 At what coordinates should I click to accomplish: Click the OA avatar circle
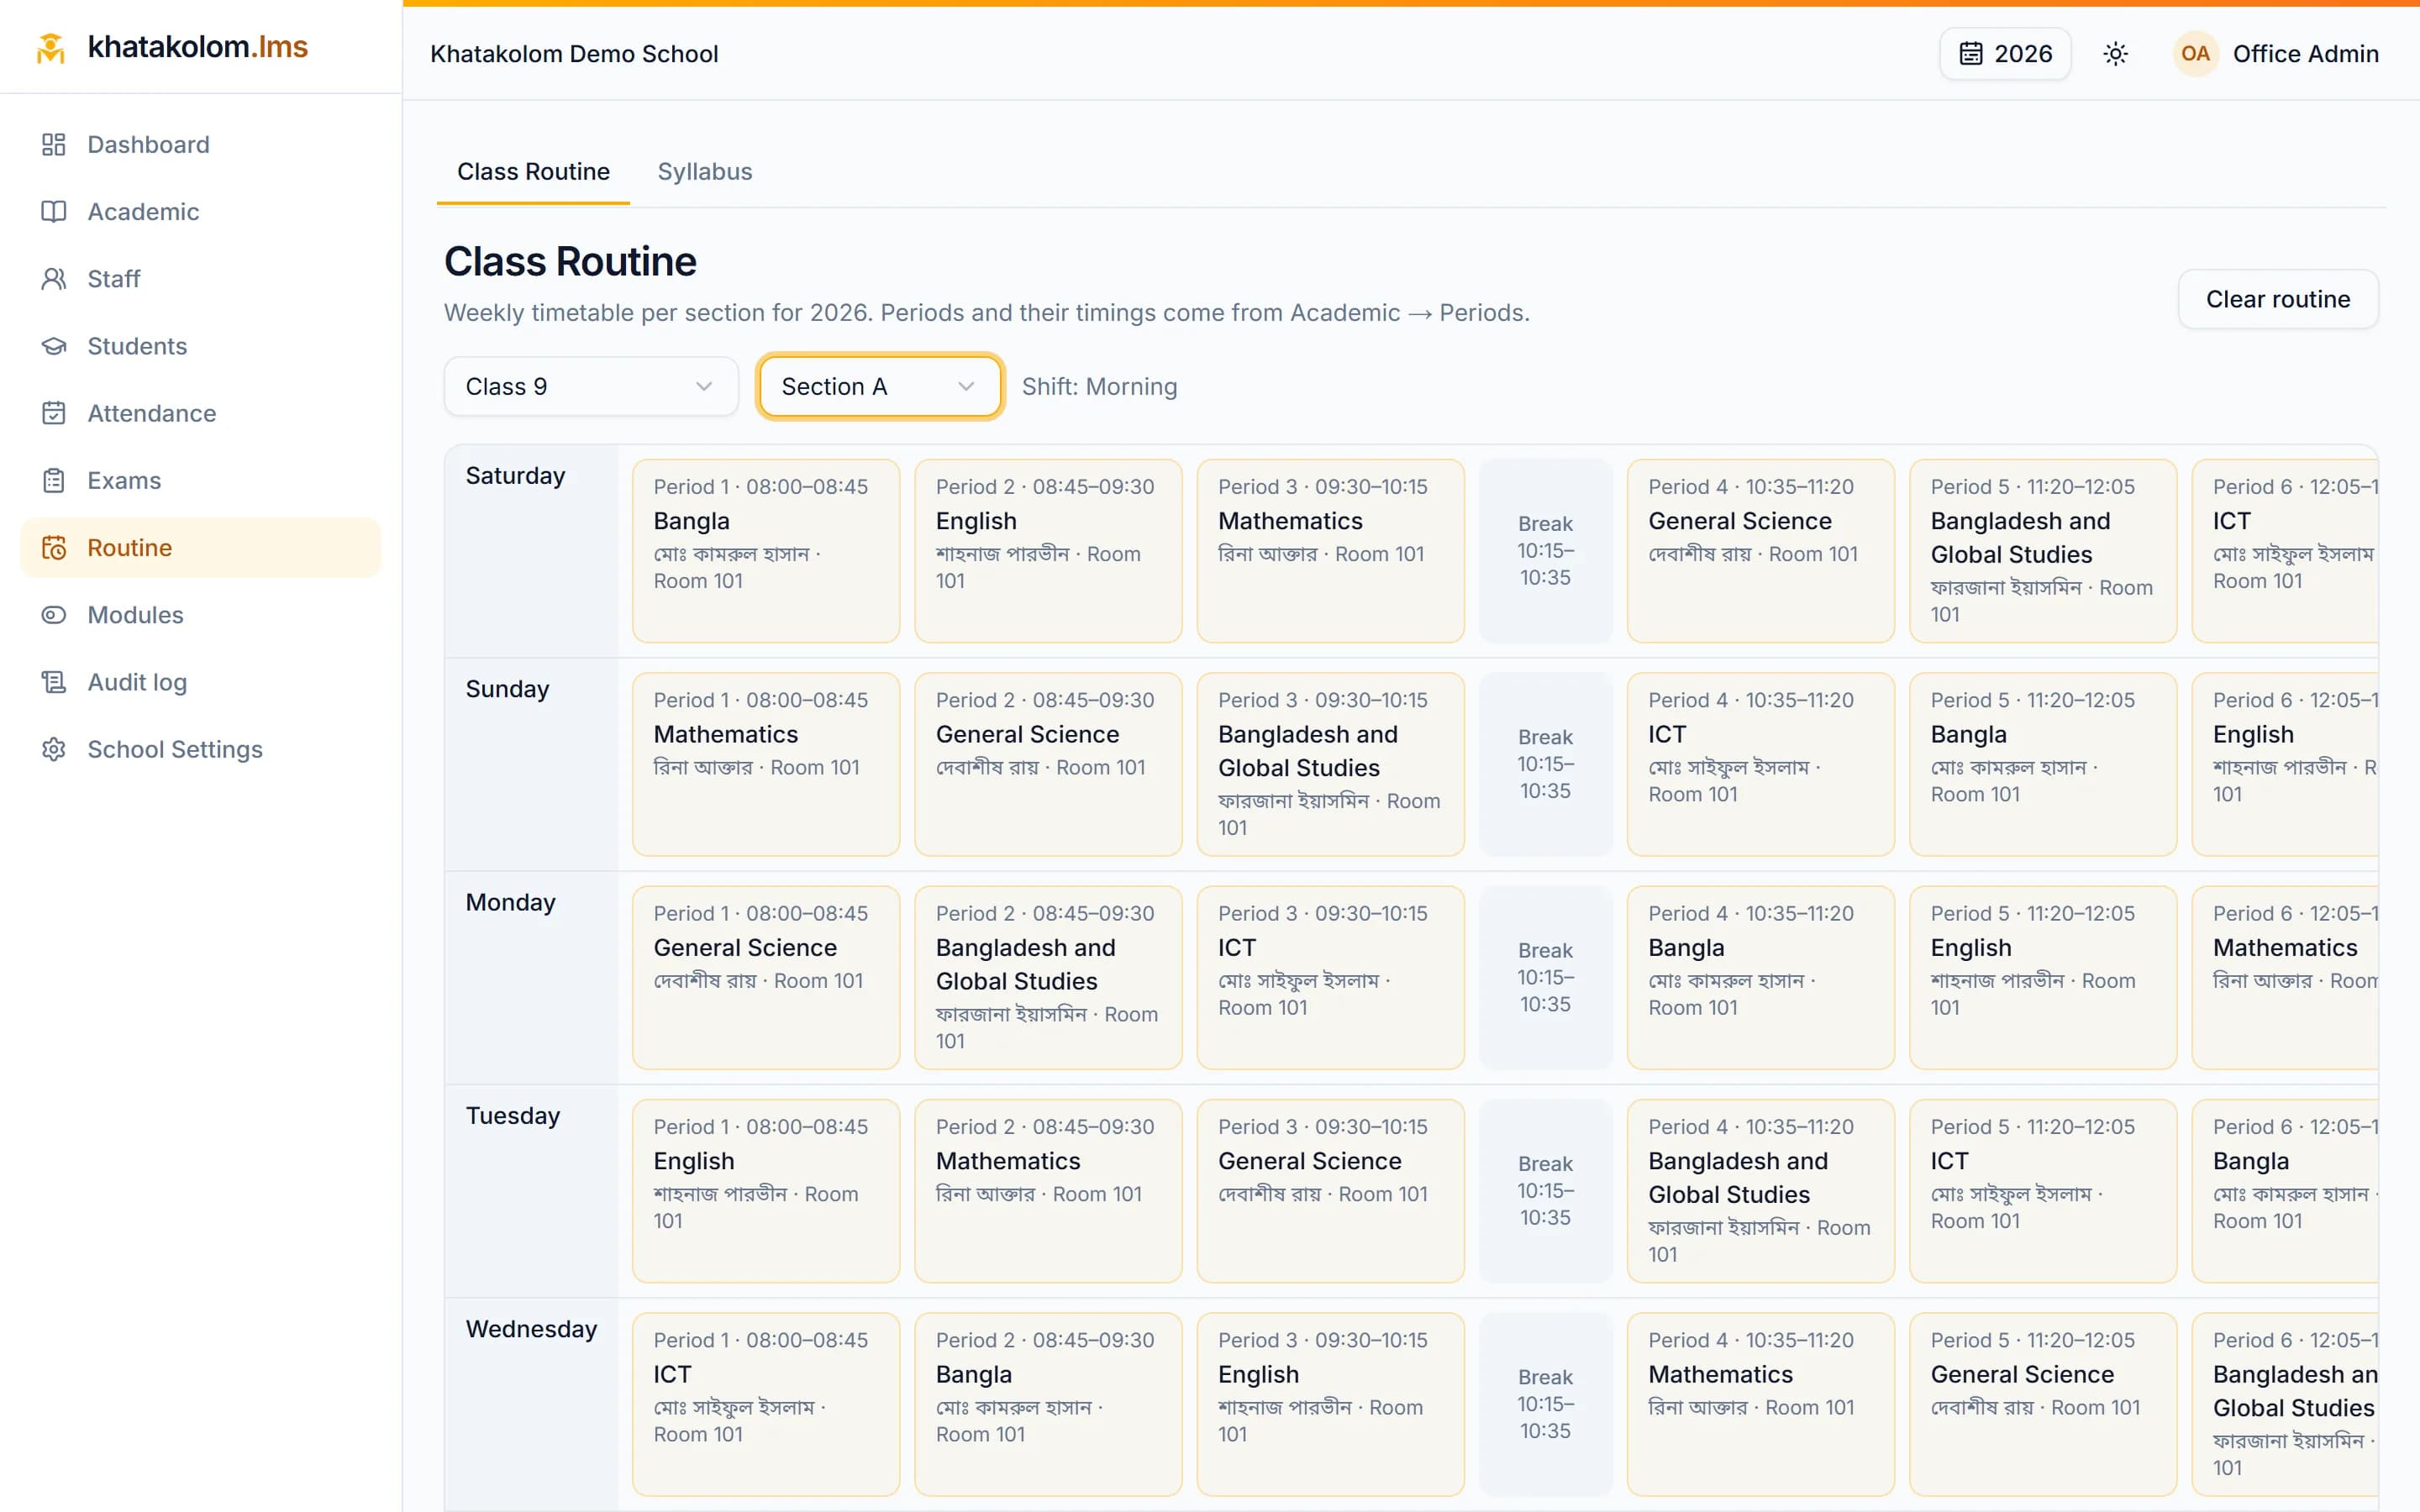2195,54
